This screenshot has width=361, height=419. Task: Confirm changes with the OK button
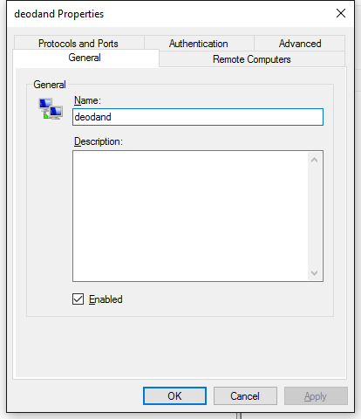pos(174,395)
